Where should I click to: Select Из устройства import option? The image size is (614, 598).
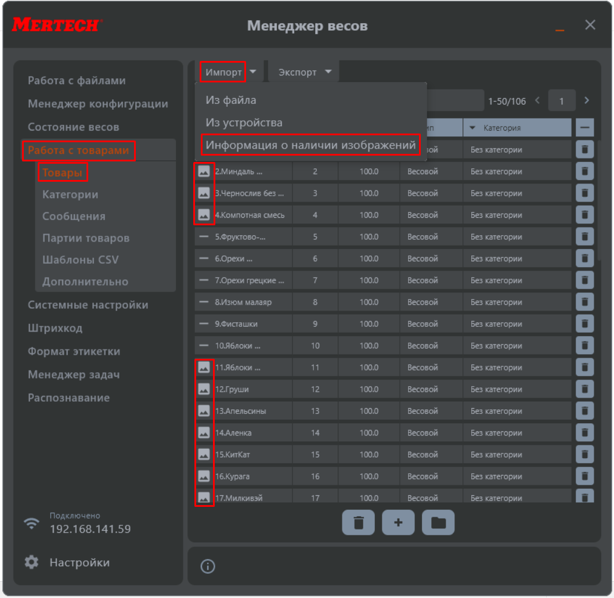pos(244,123)
